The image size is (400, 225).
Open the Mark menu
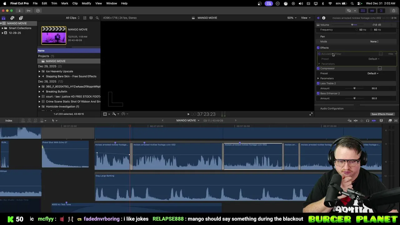(x=65, y=3)
